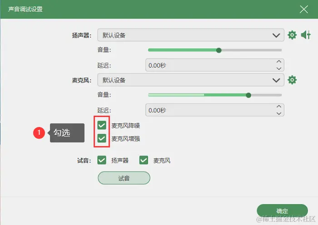
Task: Decrease the speaker 延迟 value
Action: point(279,68)
